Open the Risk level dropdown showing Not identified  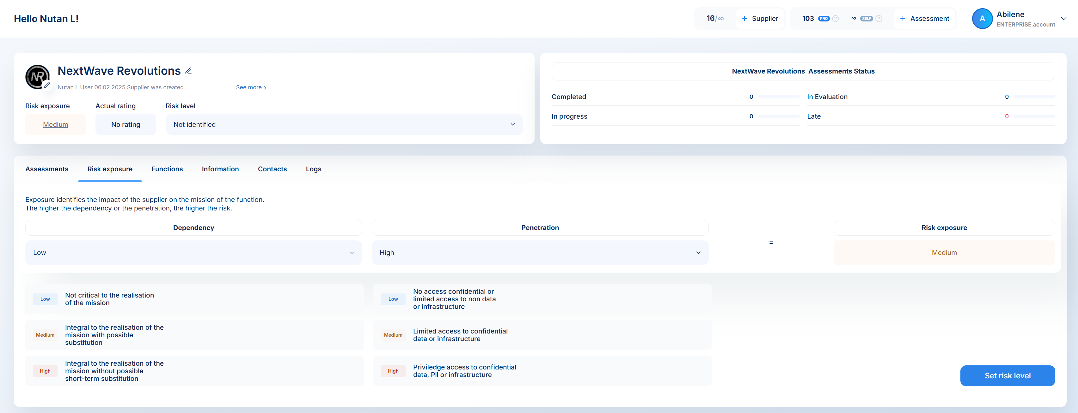pos(344,124)
